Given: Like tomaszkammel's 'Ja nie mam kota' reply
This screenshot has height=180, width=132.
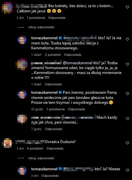Looking at the screenshot, I should pos(127,39).
